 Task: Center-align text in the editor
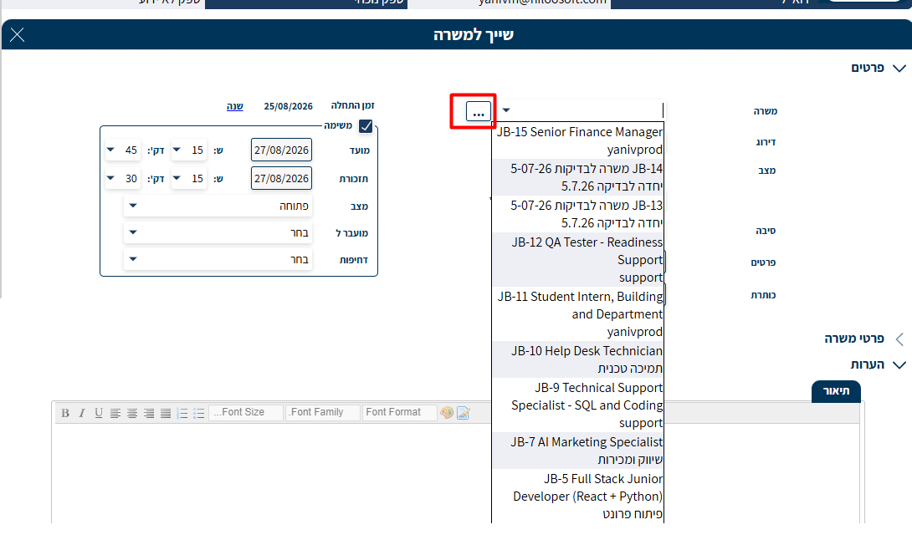point(132,413)
